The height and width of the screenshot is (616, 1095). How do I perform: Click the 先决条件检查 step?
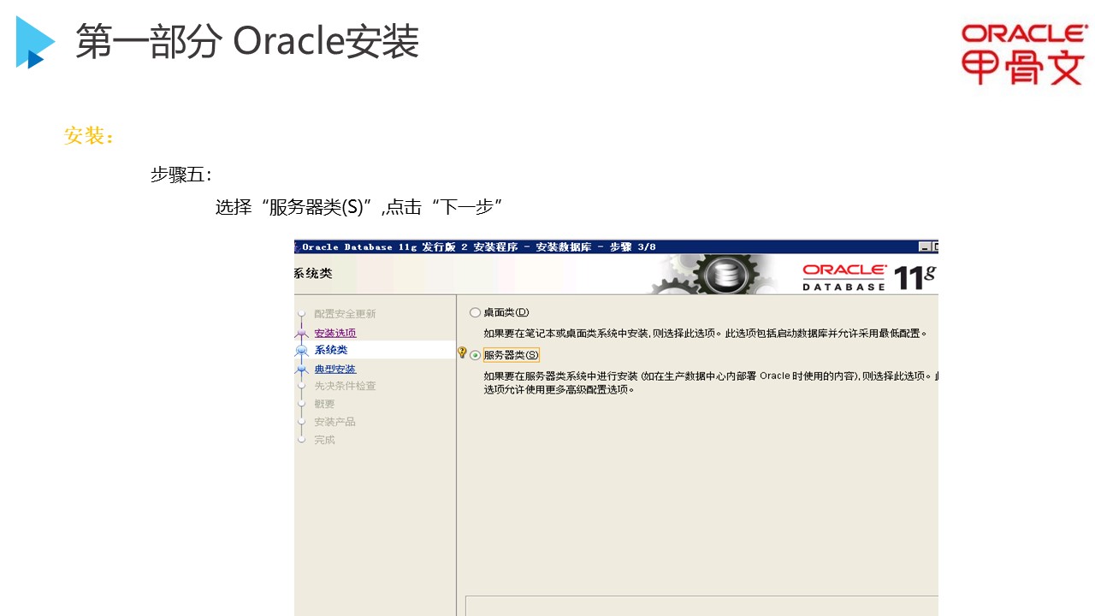(345, 386)
